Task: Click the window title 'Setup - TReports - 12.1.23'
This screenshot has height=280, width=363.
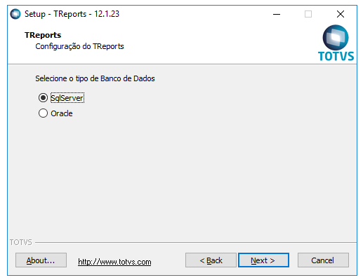Action: 72,14
